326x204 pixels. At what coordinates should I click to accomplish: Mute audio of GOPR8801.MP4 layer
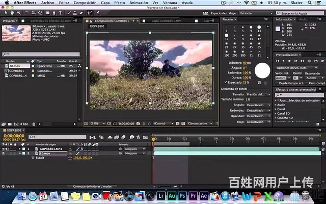tap(7, 149)
